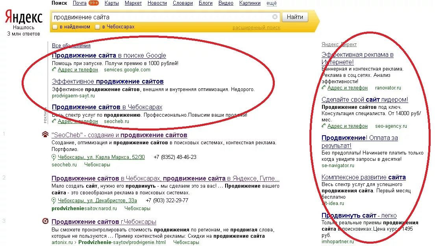The height and width of the screenshot is (246, 435).
Task: Open ad 'Продвижение сайтов в Чебоксарах'
Action: tap(107, 107)
